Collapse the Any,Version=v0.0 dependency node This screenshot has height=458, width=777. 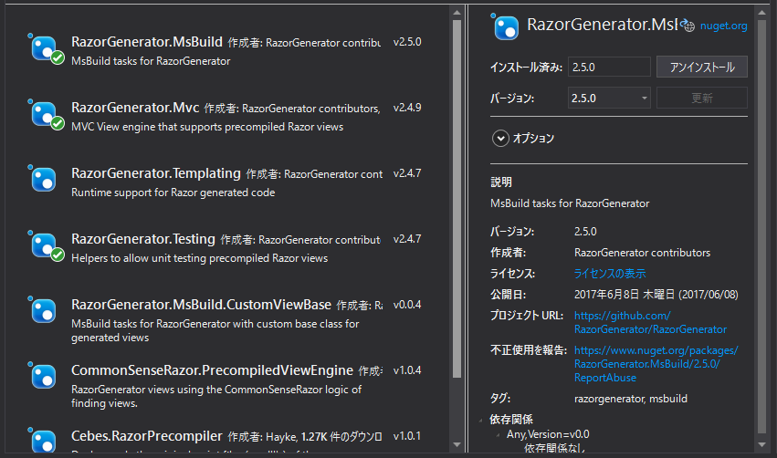pyautogui.click(x=499, y=435)
